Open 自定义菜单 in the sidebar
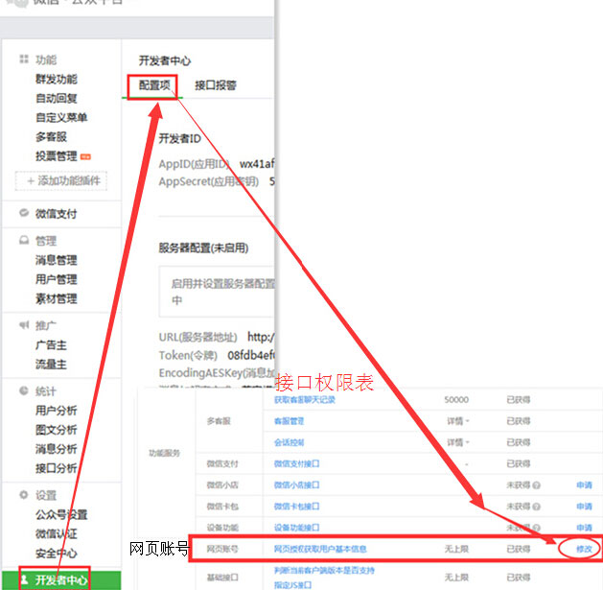603x590 pixels. point(61,117)
